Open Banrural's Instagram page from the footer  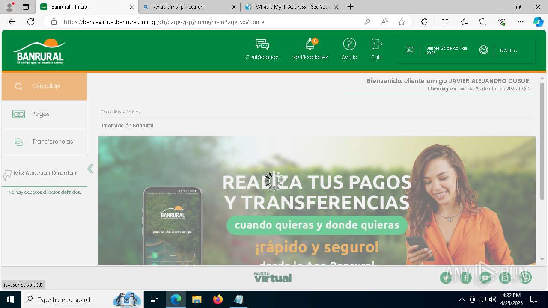[x=505, y=278]
